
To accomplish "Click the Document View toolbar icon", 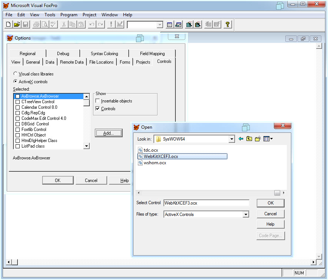I will [x=198, y=25].
